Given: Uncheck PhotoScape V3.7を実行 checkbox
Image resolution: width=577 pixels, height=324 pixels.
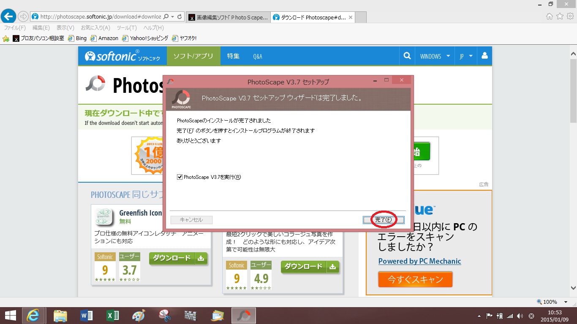Looking at the screenshot, I should tap(180, 177).
